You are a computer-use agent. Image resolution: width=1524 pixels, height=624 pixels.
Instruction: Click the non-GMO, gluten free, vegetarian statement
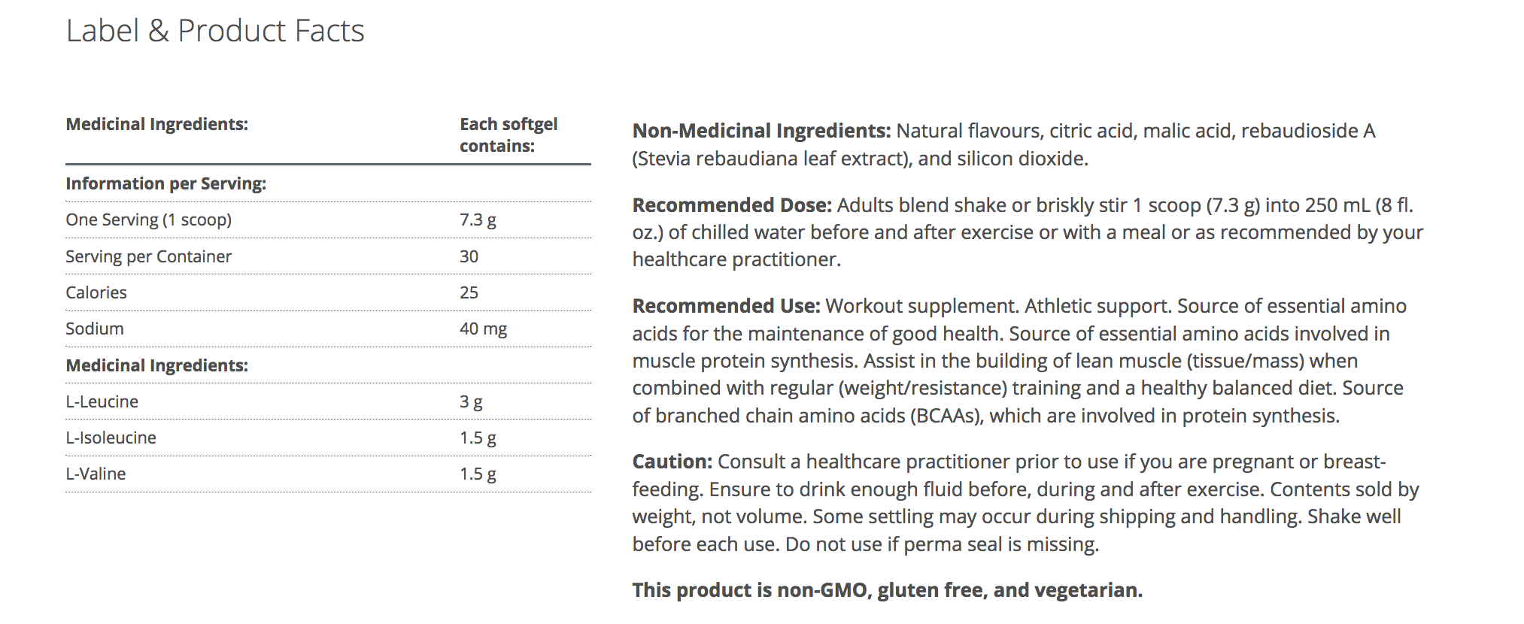pyautogui.click(x=887, y=590)
